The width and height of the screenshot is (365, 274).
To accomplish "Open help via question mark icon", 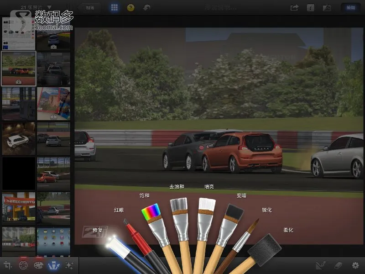I will click(130, 8).
